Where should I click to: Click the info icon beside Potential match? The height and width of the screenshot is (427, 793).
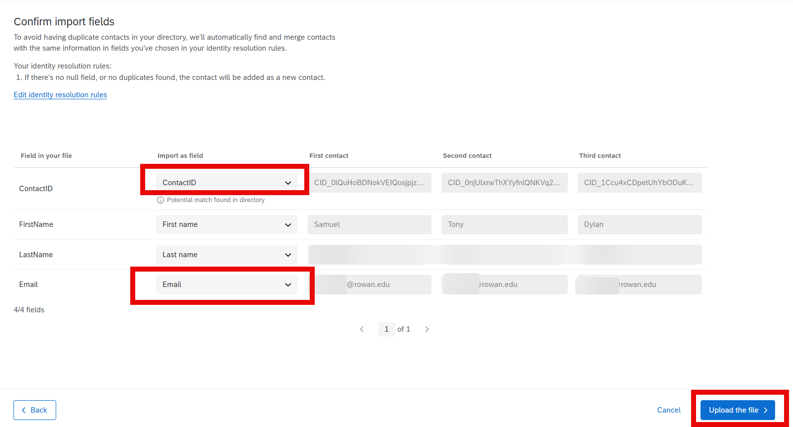coord(161,200)
